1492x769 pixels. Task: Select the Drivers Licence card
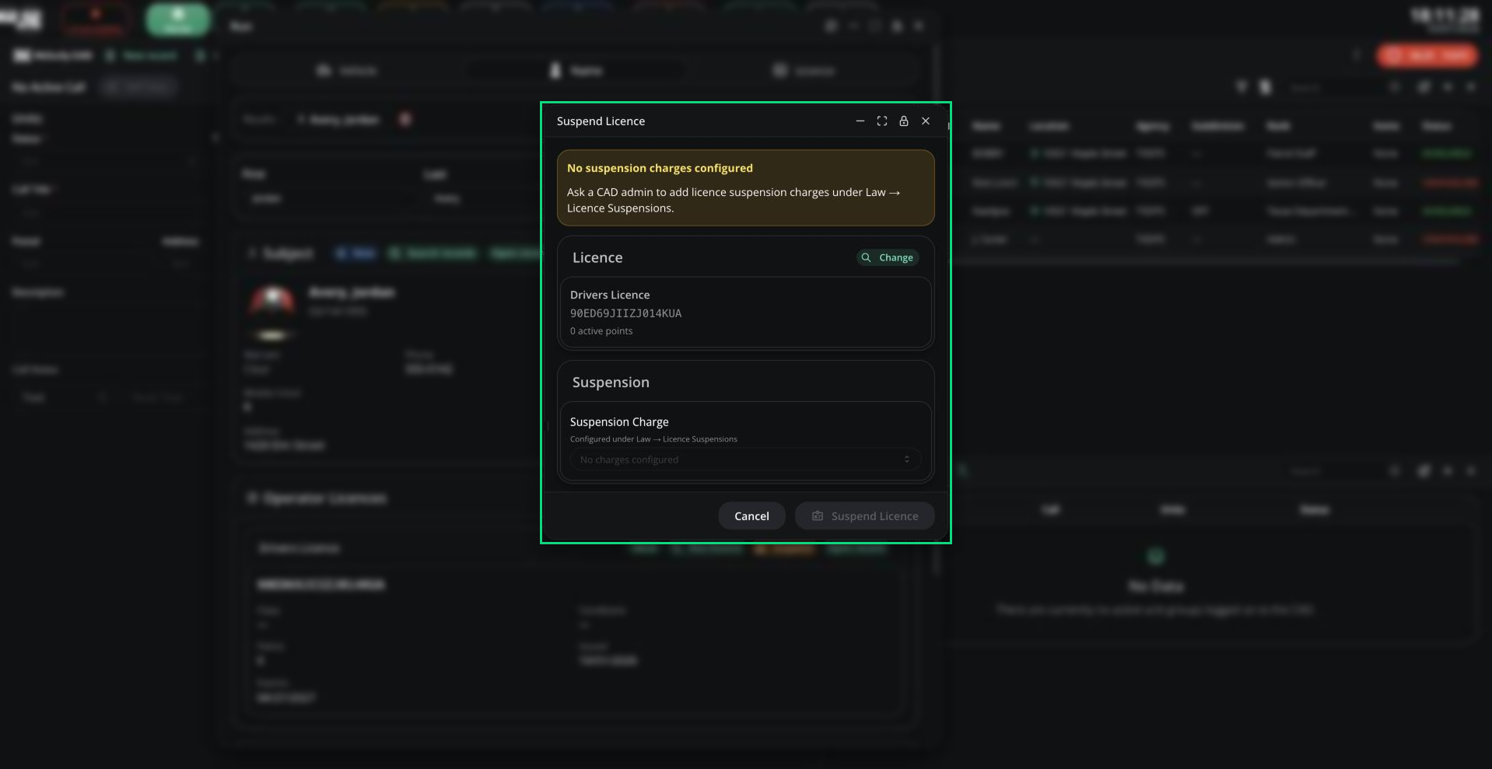click(745, 313)
